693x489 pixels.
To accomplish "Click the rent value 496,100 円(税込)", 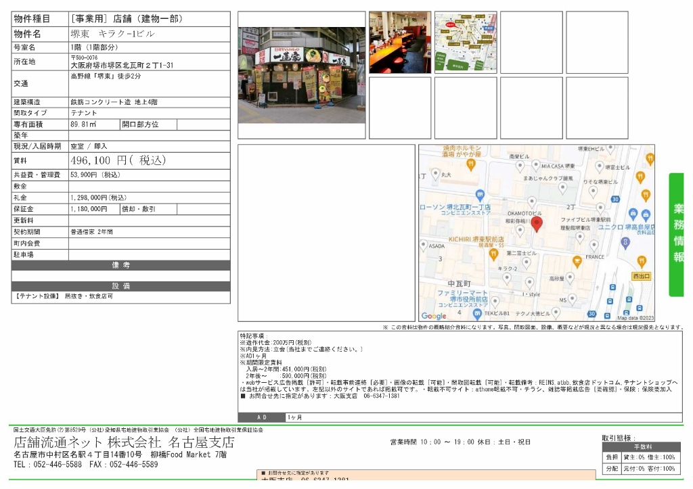I will (118, 160).
